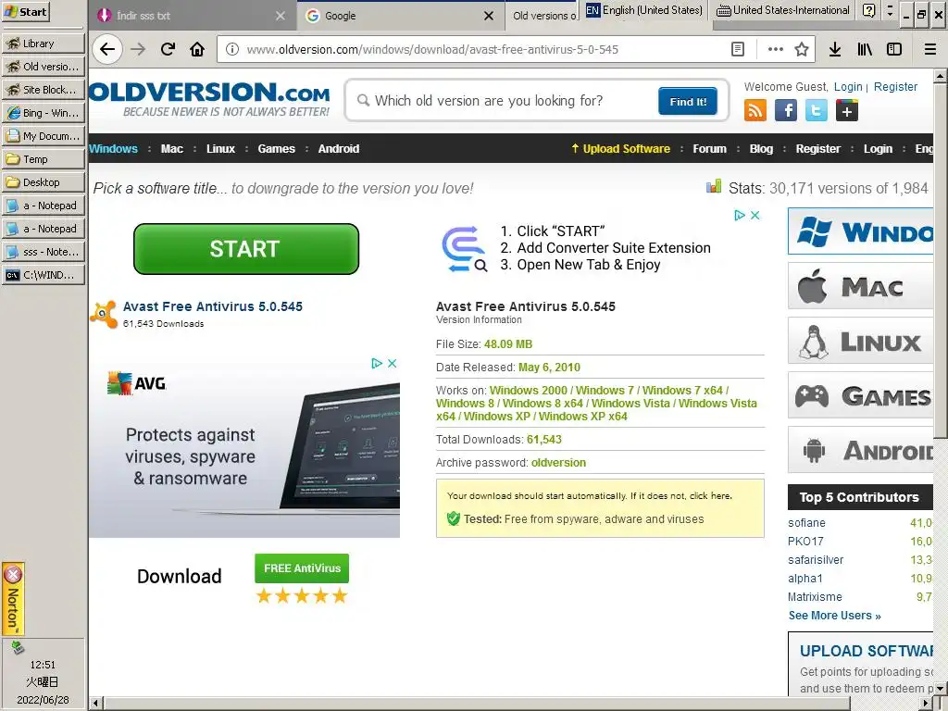948x711 pixels.
Task: Close the Converter Suite ad
Action: tap(755, 215)
